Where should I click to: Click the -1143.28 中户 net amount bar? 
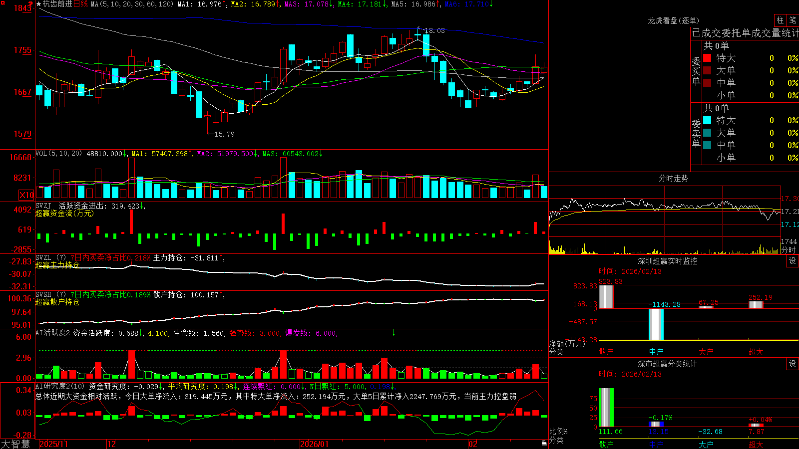pos(656,324)
